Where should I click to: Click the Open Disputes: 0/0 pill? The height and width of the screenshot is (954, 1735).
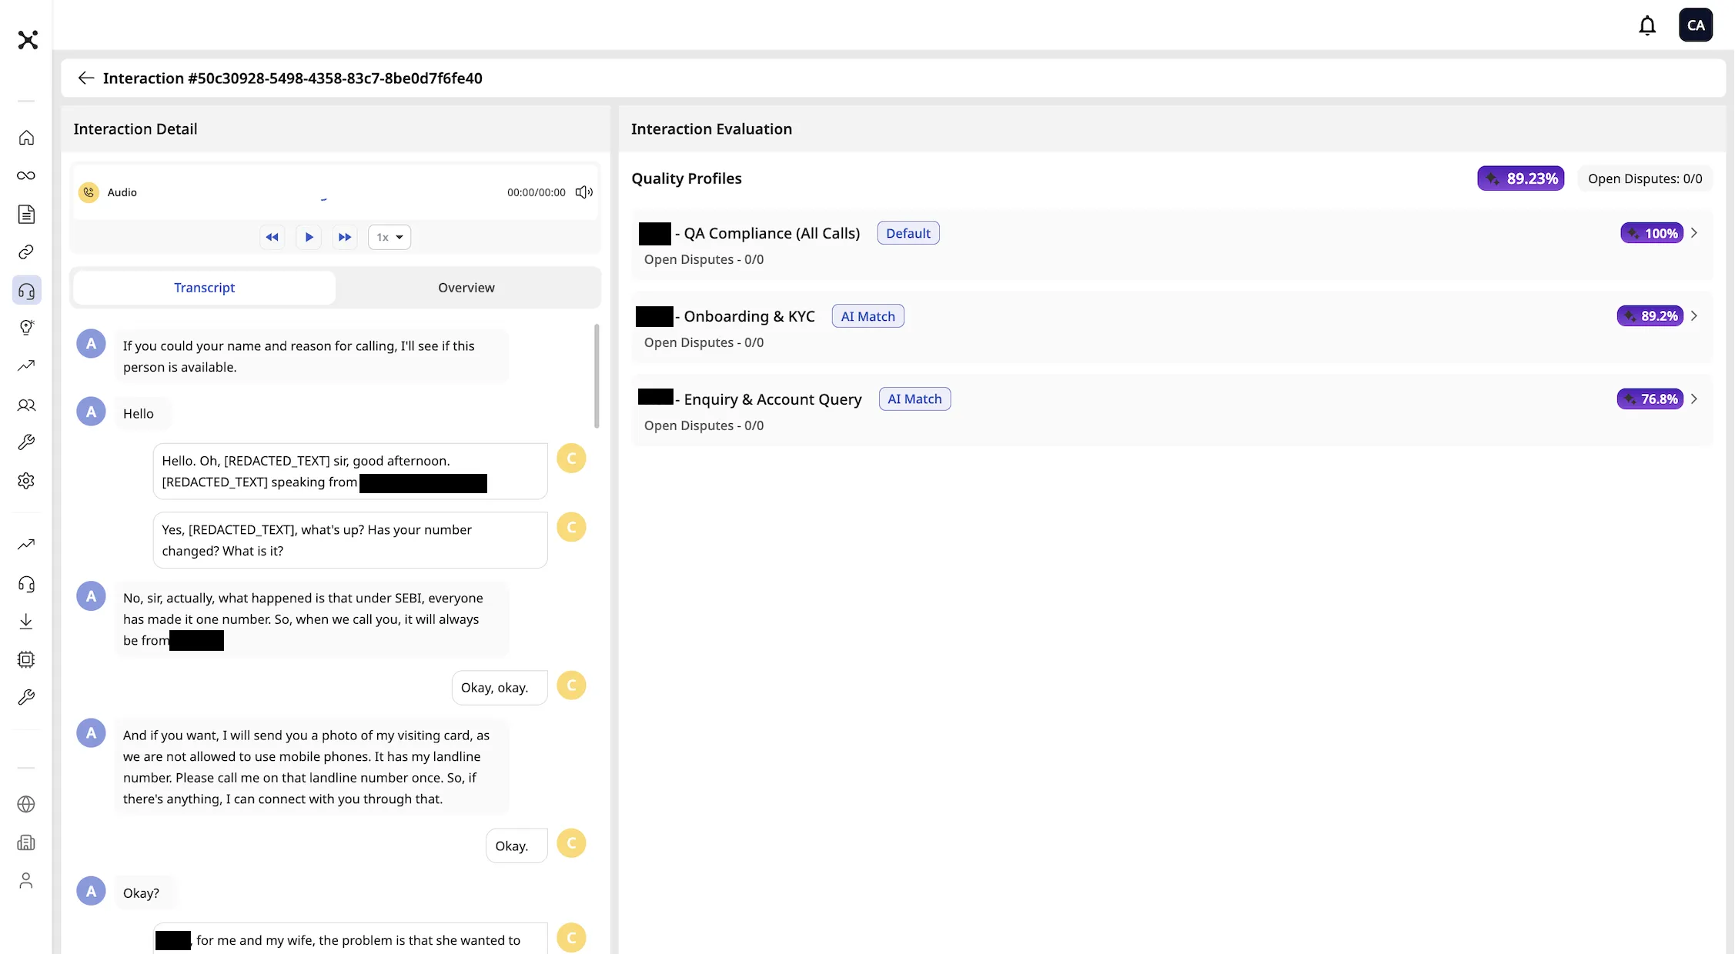(x=1645, y=178)
